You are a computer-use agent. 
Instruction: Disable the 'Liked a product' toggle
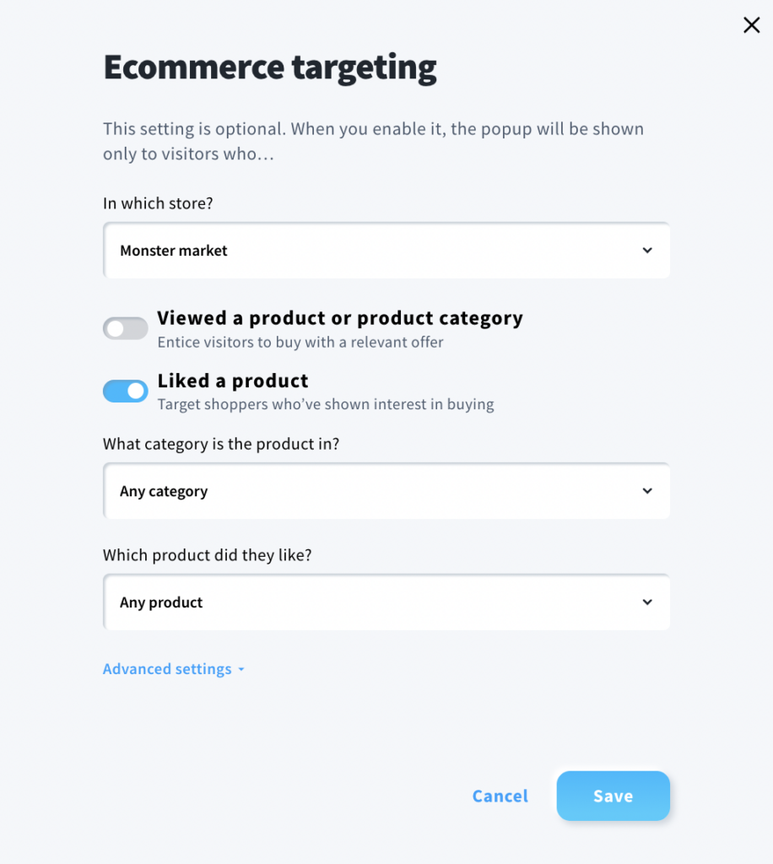(x=125, y=391)
